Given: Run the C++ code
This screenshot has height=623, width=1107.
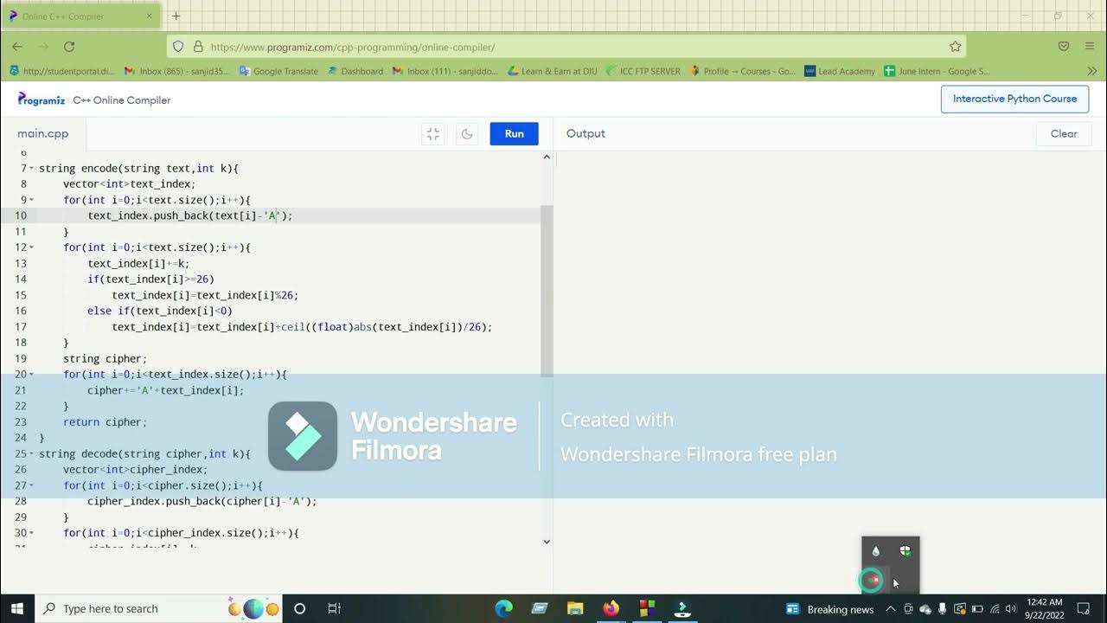Looking at the screenshot, I should click(x=514, y=133).
